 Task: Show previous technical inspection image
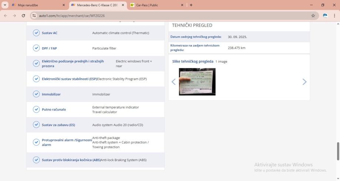[173, 82]
